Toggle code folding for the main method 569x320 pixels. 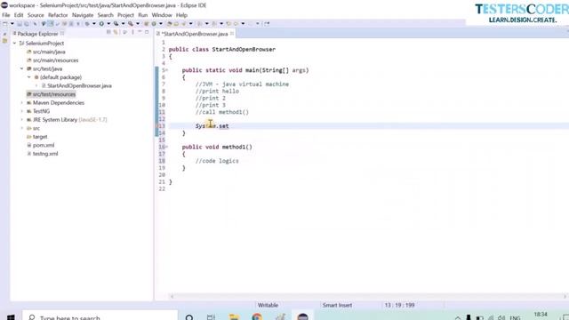166,70
